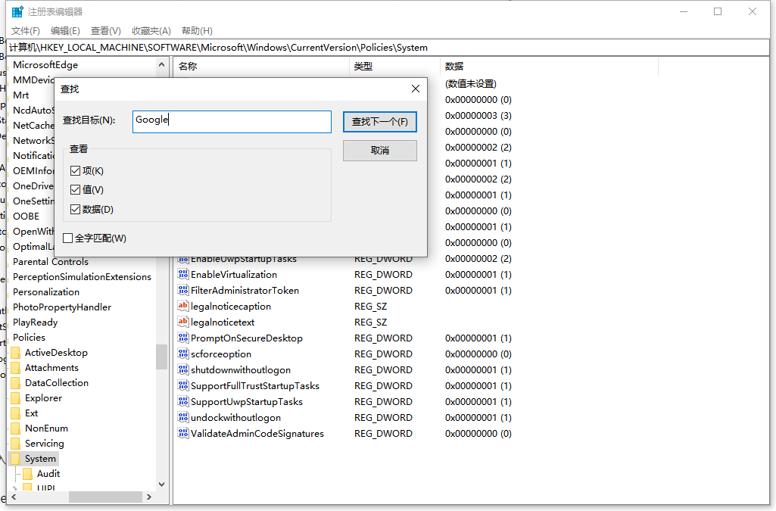Click the Attachments folder icon

tap(16, 368)
